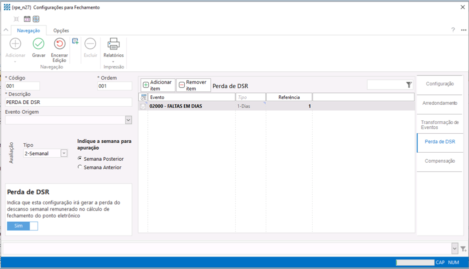The image size is (469, 269).
Task: Open the Compensação side tab
Action: click(x=440, y=161)
